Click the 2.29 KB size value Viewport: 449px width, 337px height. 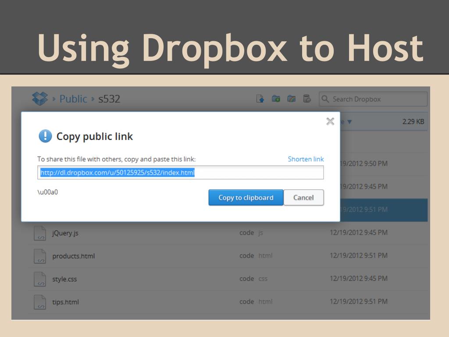click(x=413, y=122)
